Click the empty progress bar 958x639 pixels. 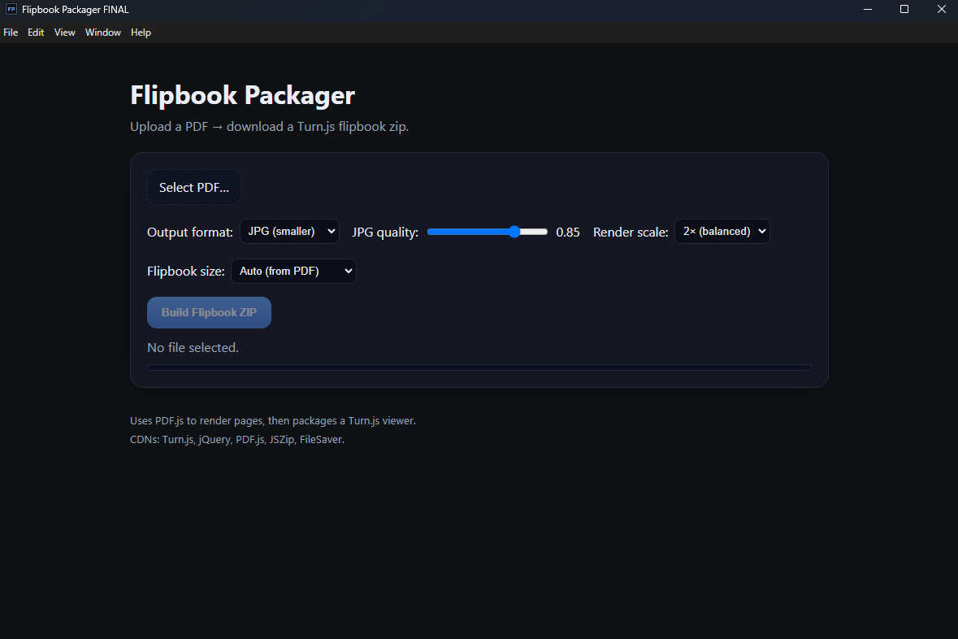point(479,367)
